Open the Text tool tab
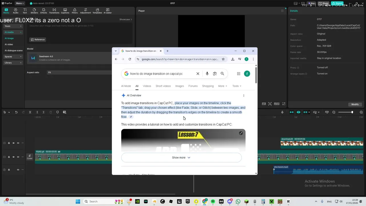 click(x=25, y=11)
